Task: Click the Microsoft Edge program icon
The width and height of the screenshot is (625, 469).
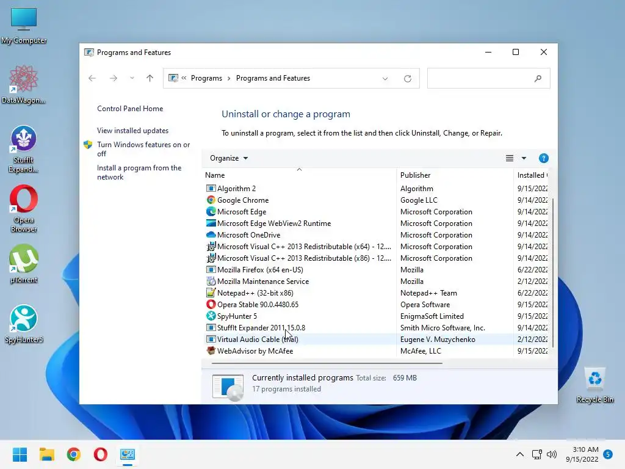Action: pos(211,211)
